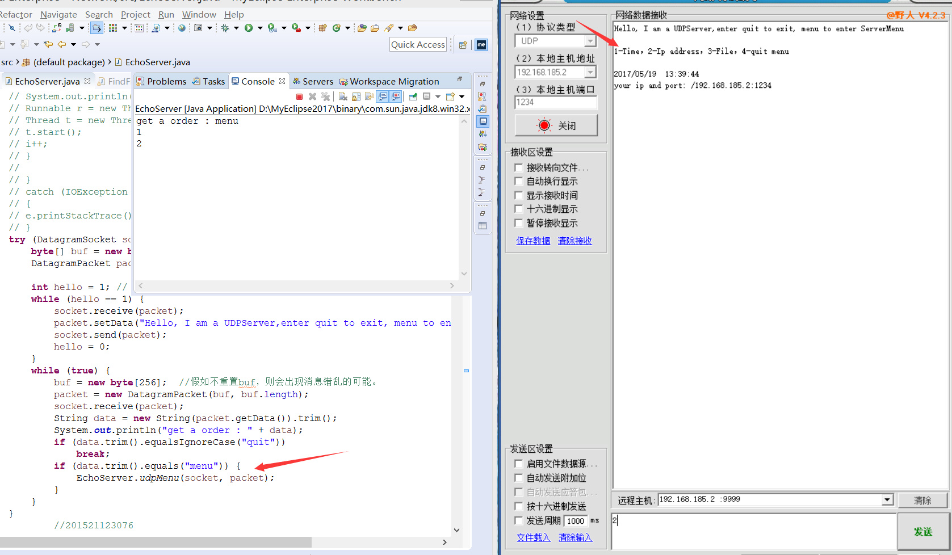Click the send period field 1000 ms
Image resolution: width=952 pixels, height=555 pixels.
(576, 520)
